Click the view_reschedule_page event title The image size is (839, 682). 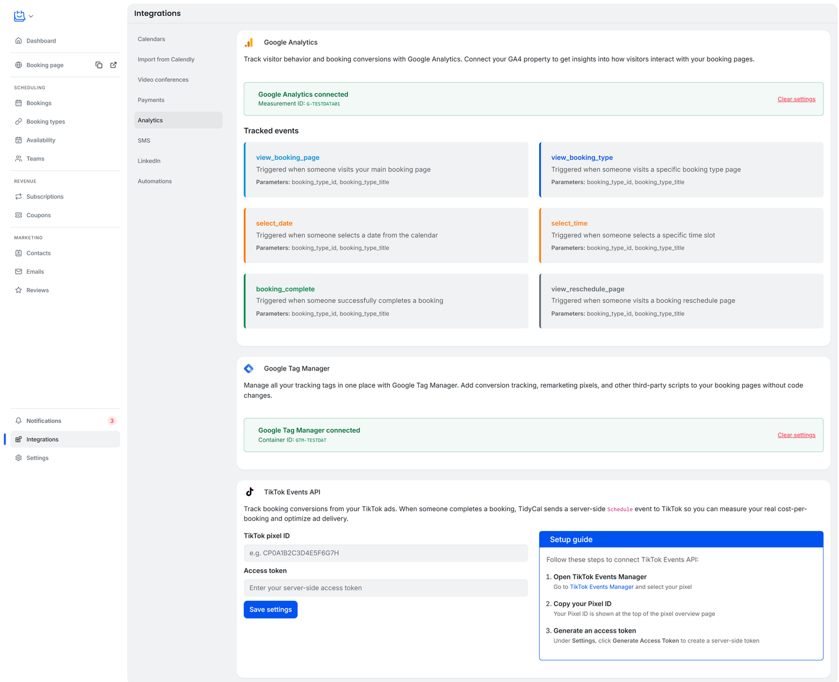[x=587, y=289]
